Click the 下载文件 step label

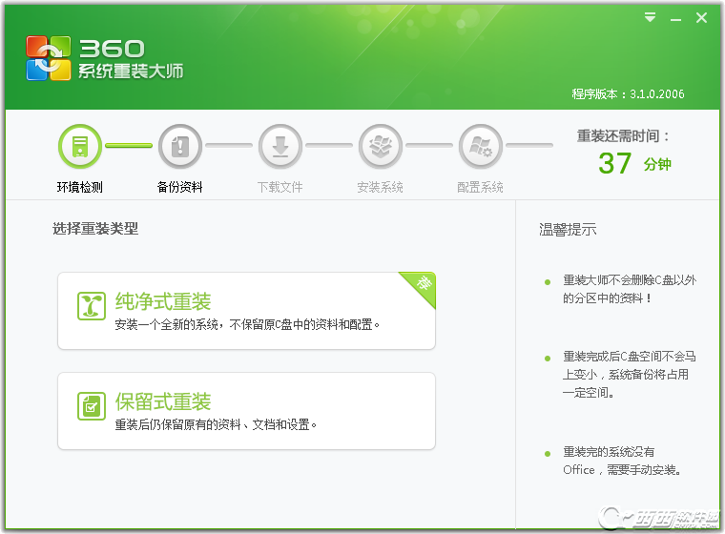tap(280, 188)
